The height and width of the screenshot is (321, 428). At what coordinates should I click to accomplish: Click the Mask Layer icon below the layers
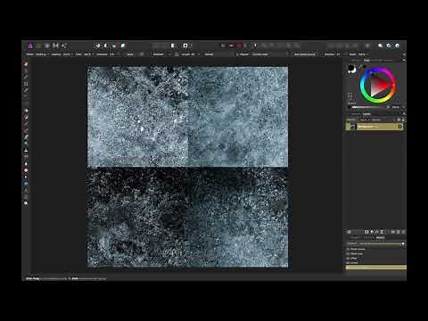click(x=366, y=232)
